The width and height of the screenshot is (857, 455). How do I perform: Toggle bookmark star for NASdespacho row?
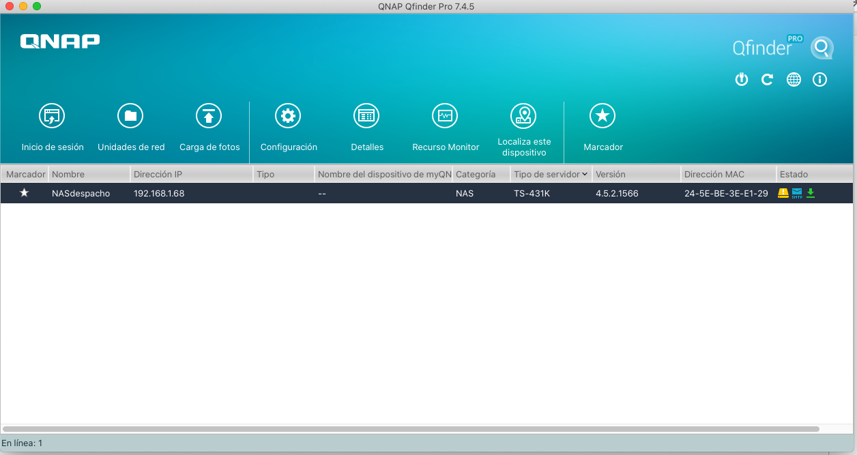click(25, 193)
